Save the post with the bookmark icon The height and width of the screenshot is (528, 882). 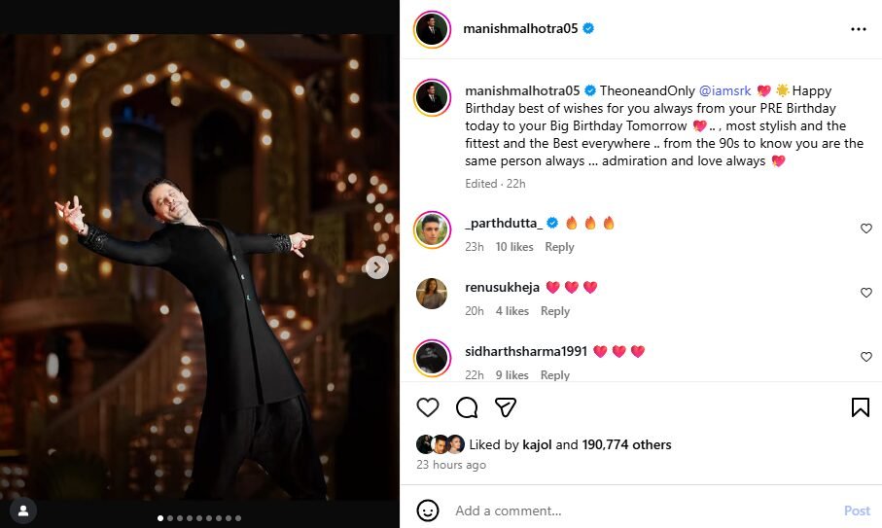(860, 407)
